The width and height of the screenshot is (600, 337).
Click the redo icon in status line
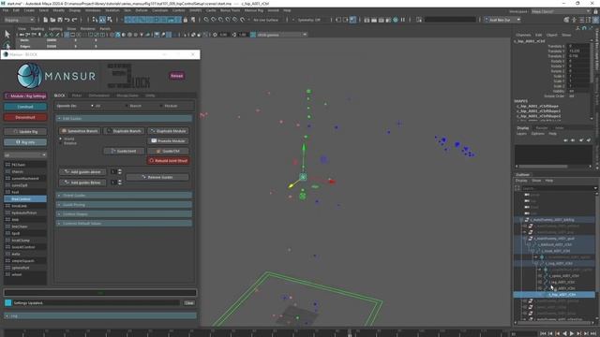click(x=74, y=20)
